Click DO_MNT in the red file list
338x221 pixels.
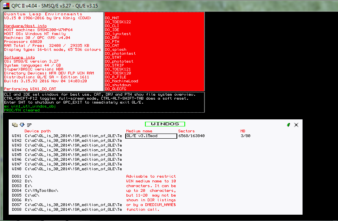click(x=112, y=18)
